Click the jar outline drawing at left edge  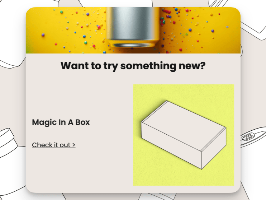[x=9, y=143]
